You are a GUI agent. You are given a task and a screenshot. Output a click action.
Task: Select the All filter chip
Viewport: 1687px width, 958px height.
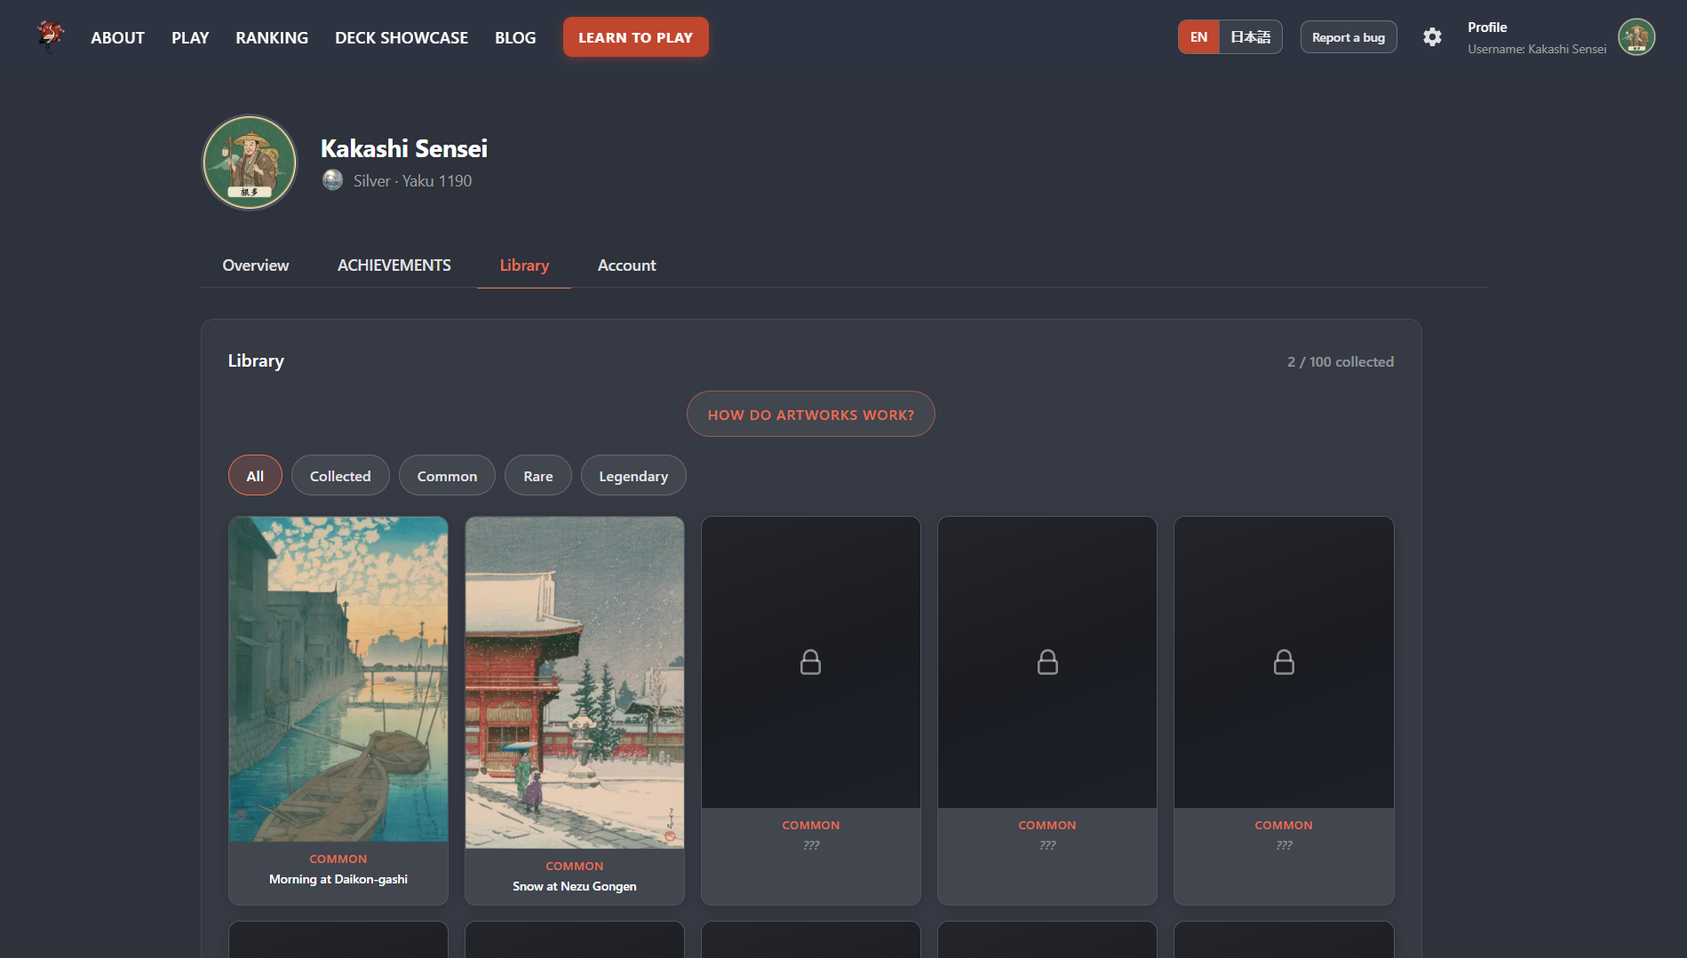tap(255, 476)
